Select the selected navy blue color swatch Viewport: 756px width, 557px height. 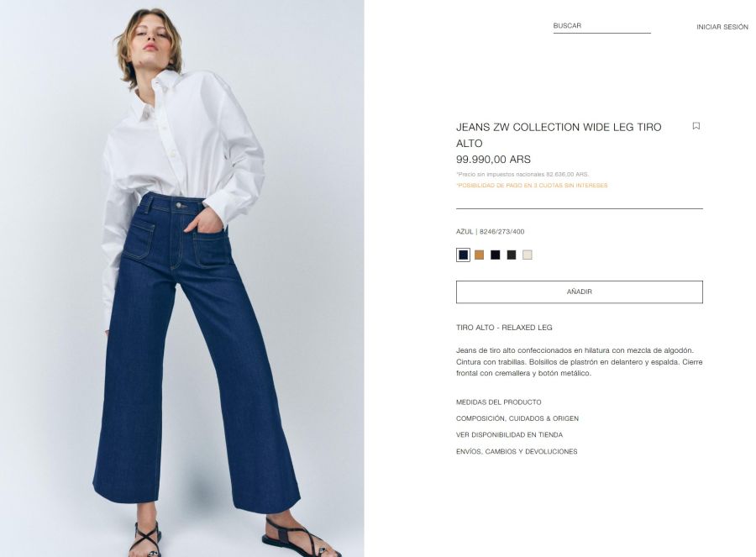click(x=463, y=255)
